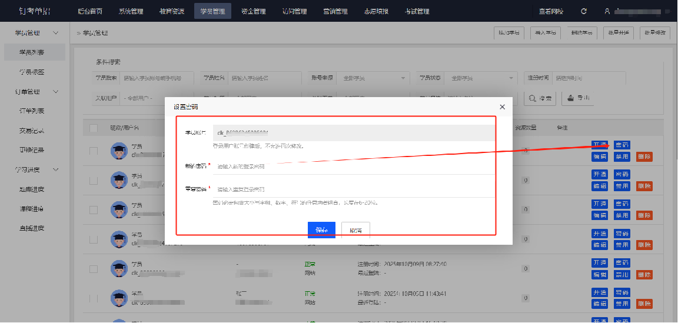
Task: Collapse the 学习进度 sidebar group
Action: (x=56, y=169)
